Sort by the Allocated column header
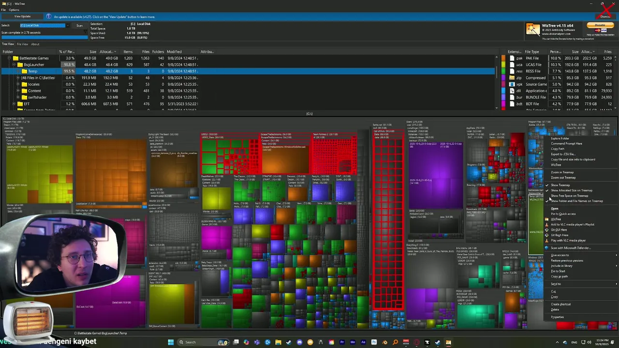The width and height of the screenshot is (619, 348). click(x=107, y=52)
